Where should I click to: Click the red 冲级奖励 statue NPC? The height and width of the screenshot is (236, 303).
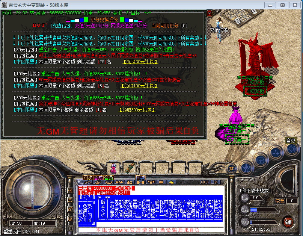click(x=255, y=66)
